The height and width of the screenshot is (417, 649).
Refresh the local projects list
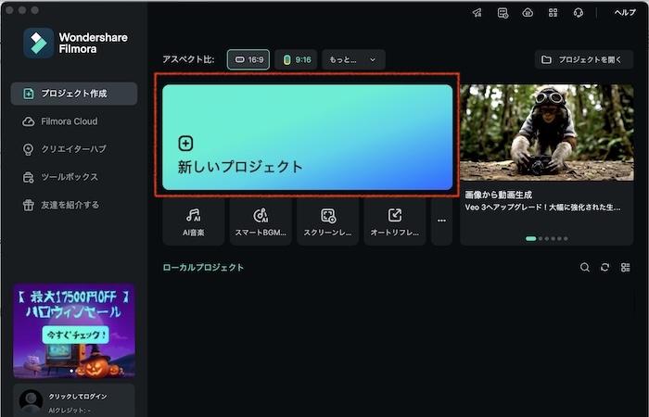click(x=604, y=267)
